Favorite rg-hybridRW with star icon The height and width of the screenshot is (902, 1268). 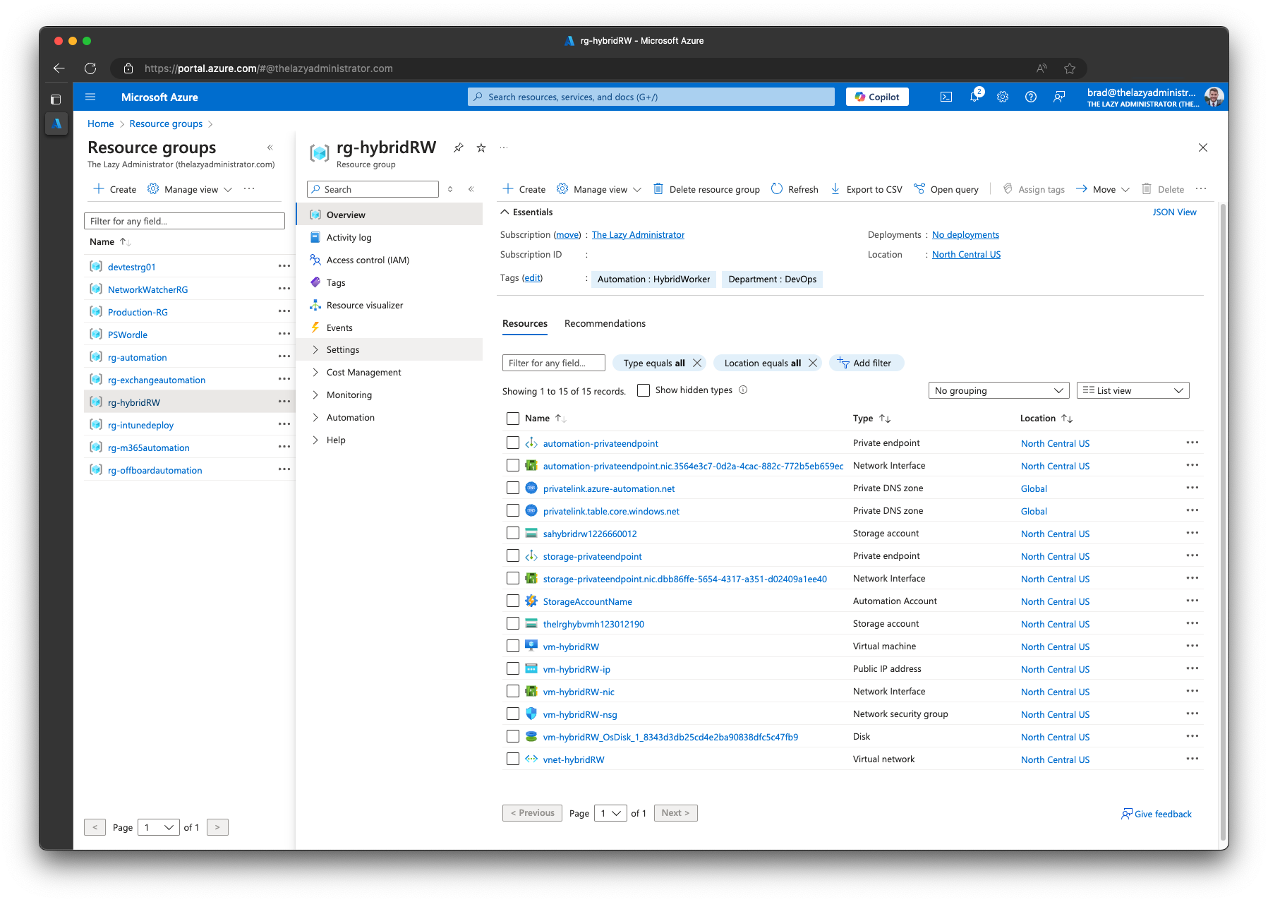(x=481, y=148)
